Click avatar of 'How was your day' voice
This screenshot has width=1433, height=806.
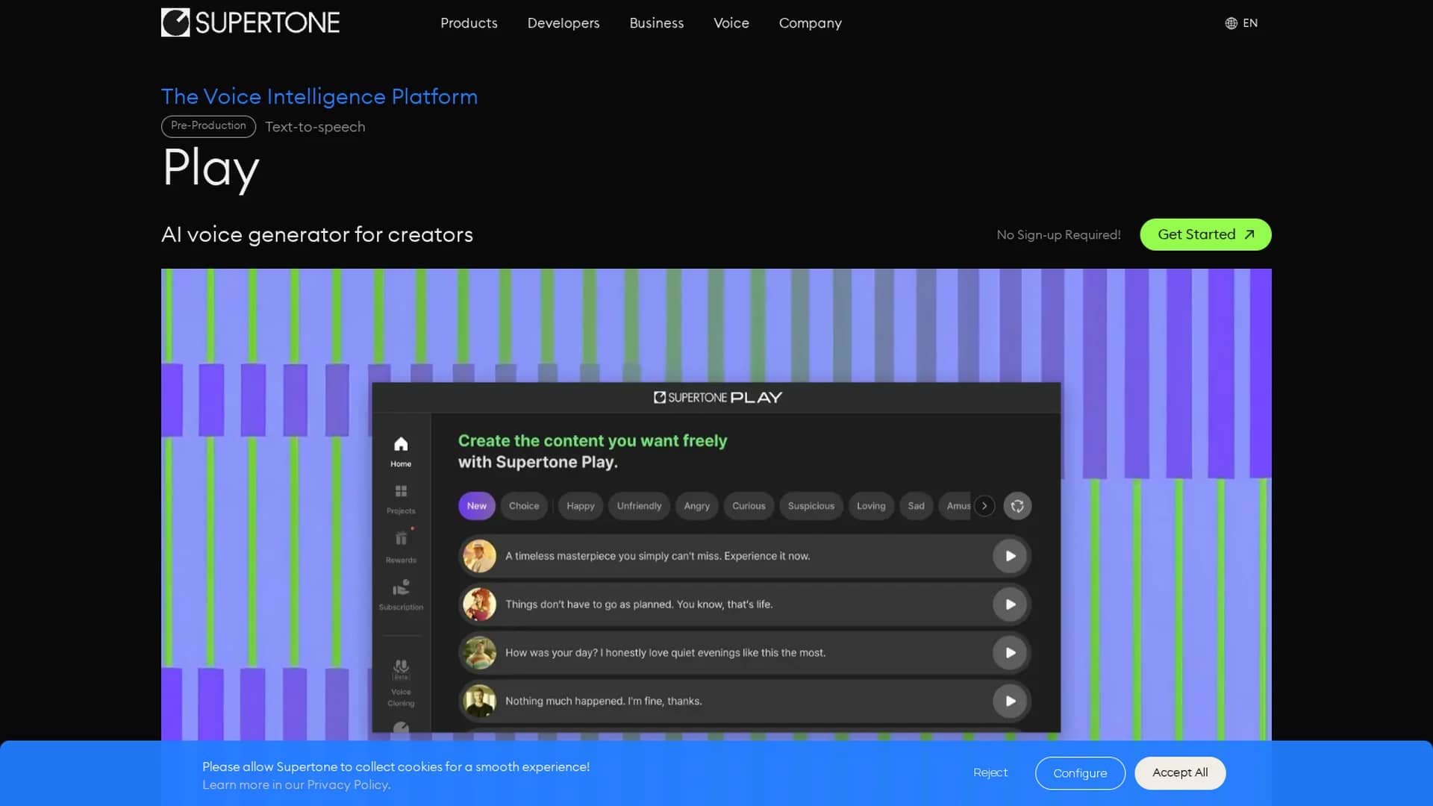point(479,653)
